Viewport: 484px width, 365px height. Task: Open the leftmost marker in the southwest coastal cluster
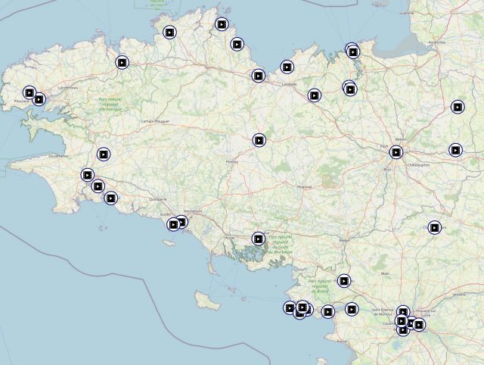[x=290, y=307]
